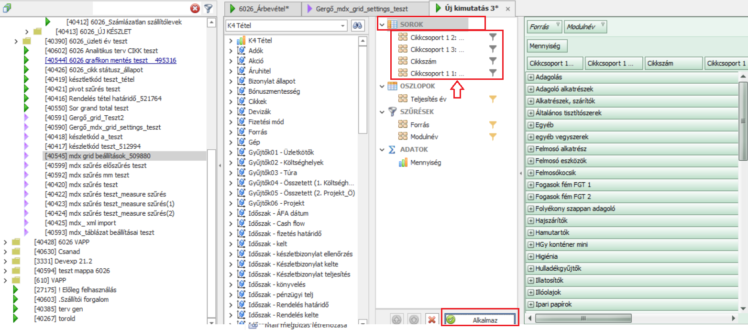Toggle the filter on the Cikkszám row field
The width and height of the screenshot is (748, 330).
493,61
